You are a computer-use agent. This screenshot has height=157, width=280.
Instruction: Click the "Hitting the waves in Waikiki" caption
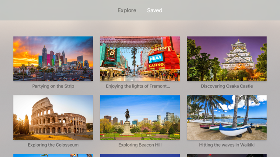click(x=227, y=145)
